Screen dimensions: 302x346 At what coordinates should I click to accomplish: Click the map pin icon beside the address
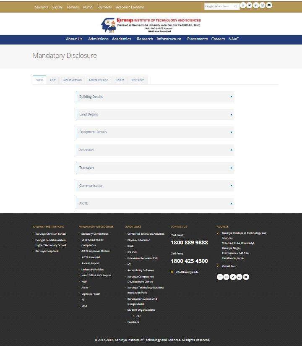pyautogui.click(x=218, y=233)
